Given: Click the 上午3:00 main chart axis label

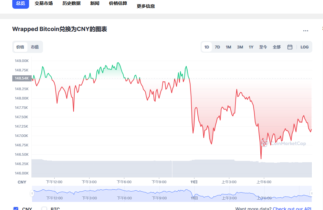Looking at the screenshot, I should point(229,182).
